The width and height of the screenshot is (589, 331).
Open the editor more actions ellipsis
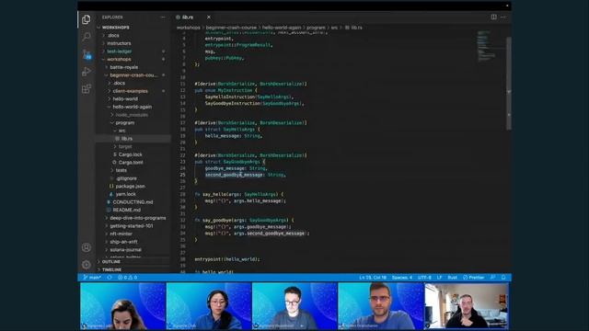click(503, 17)
